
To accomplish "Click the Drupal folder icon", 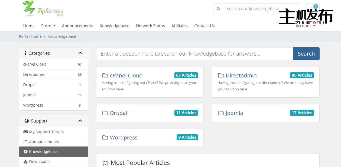I will [x=105, y=113].
